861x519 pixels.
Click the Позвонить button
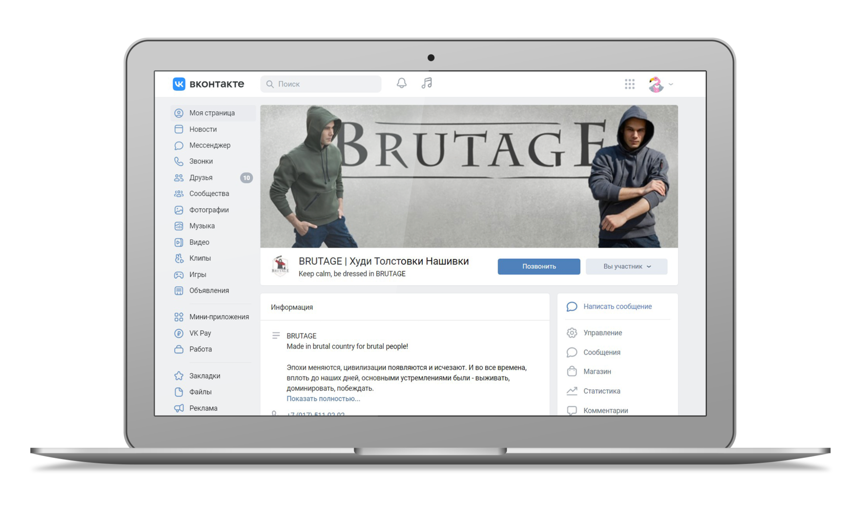pos(539,266)
